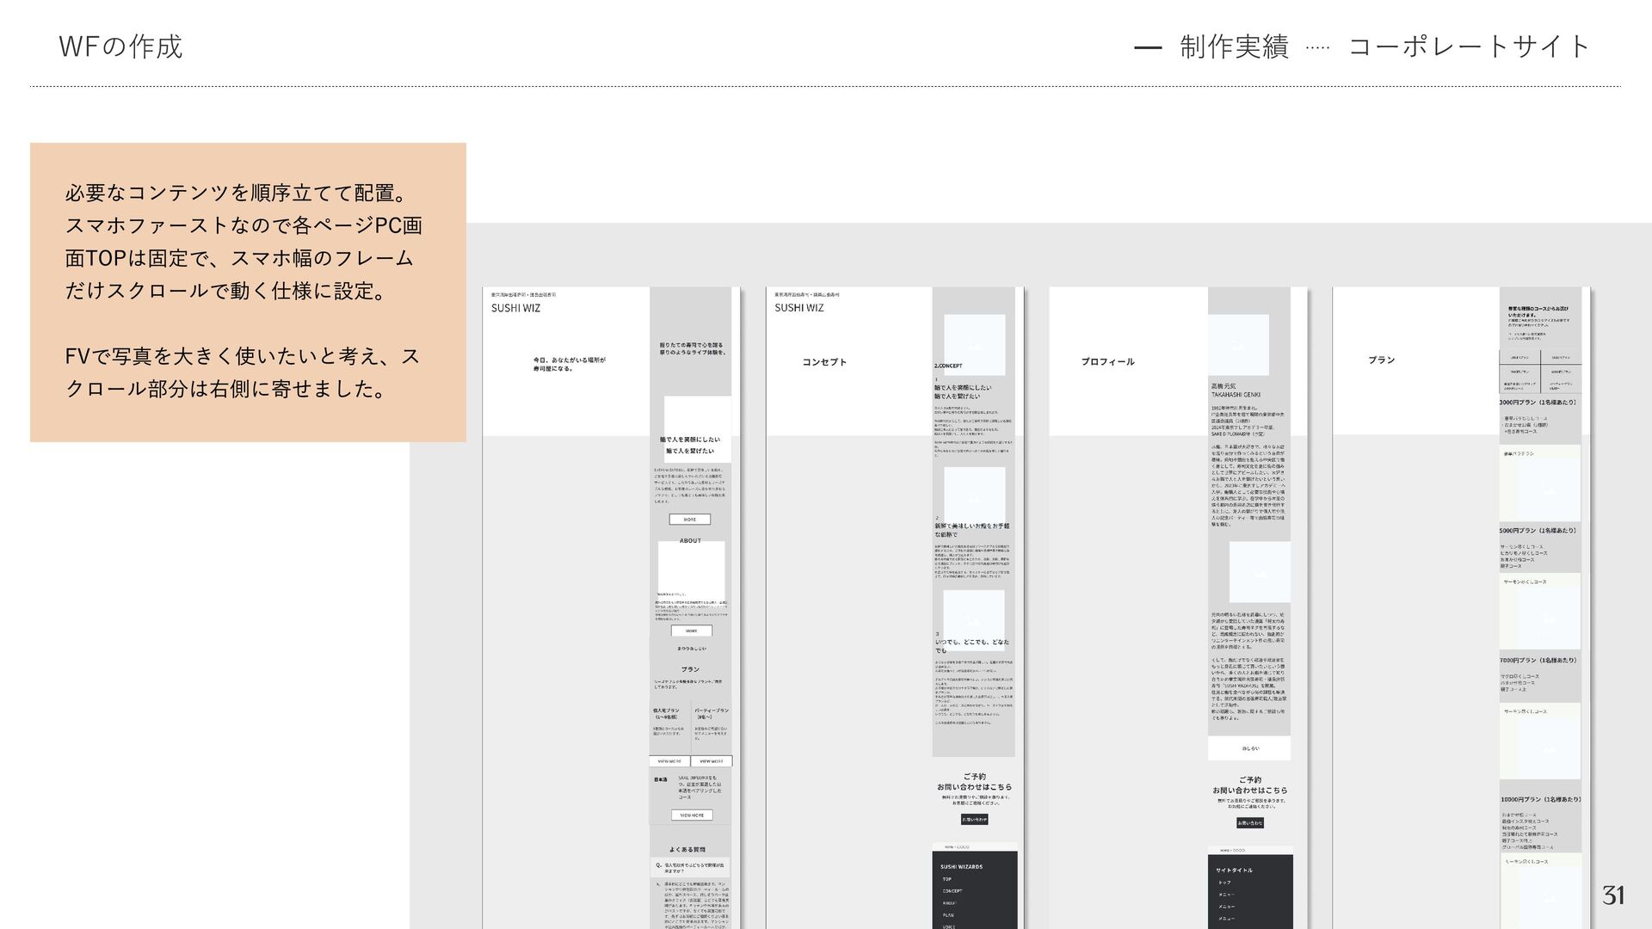This screenshot has width=1652, height=929.
Task: Click white button below profile biography text
Action: pos(1249,748)
